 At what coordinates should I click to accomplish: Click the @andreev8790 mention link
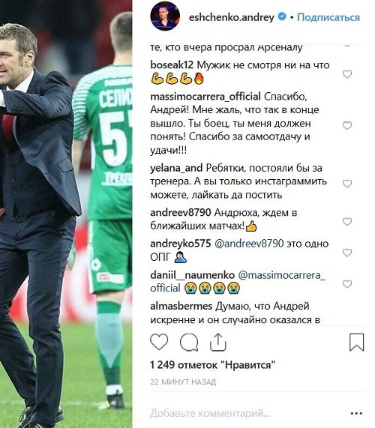[249, 243]
